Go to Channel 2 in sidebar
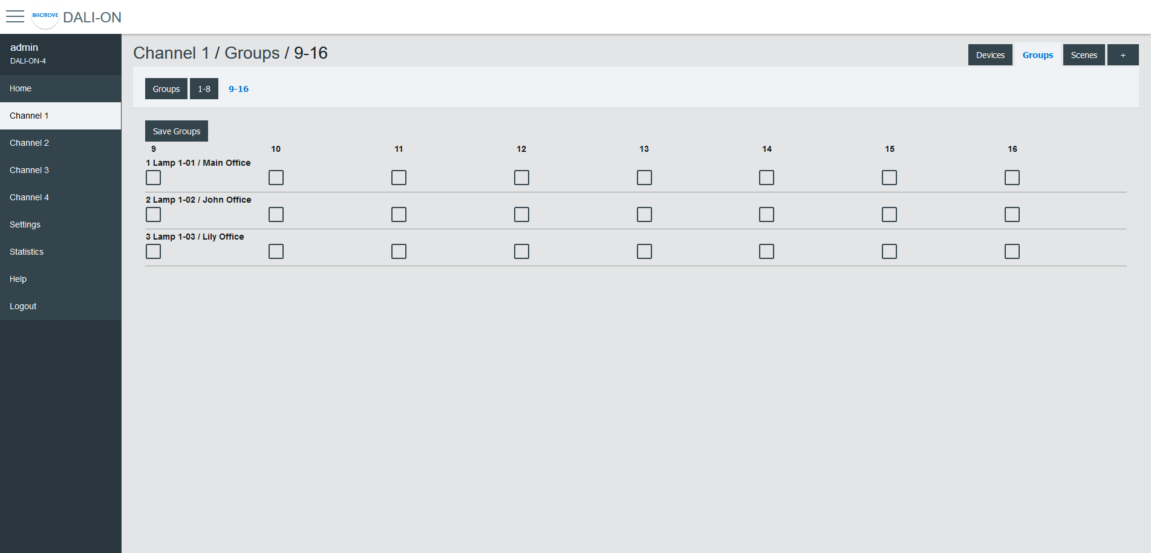Viewport: 1151px width, 553px height. point(30,143)
